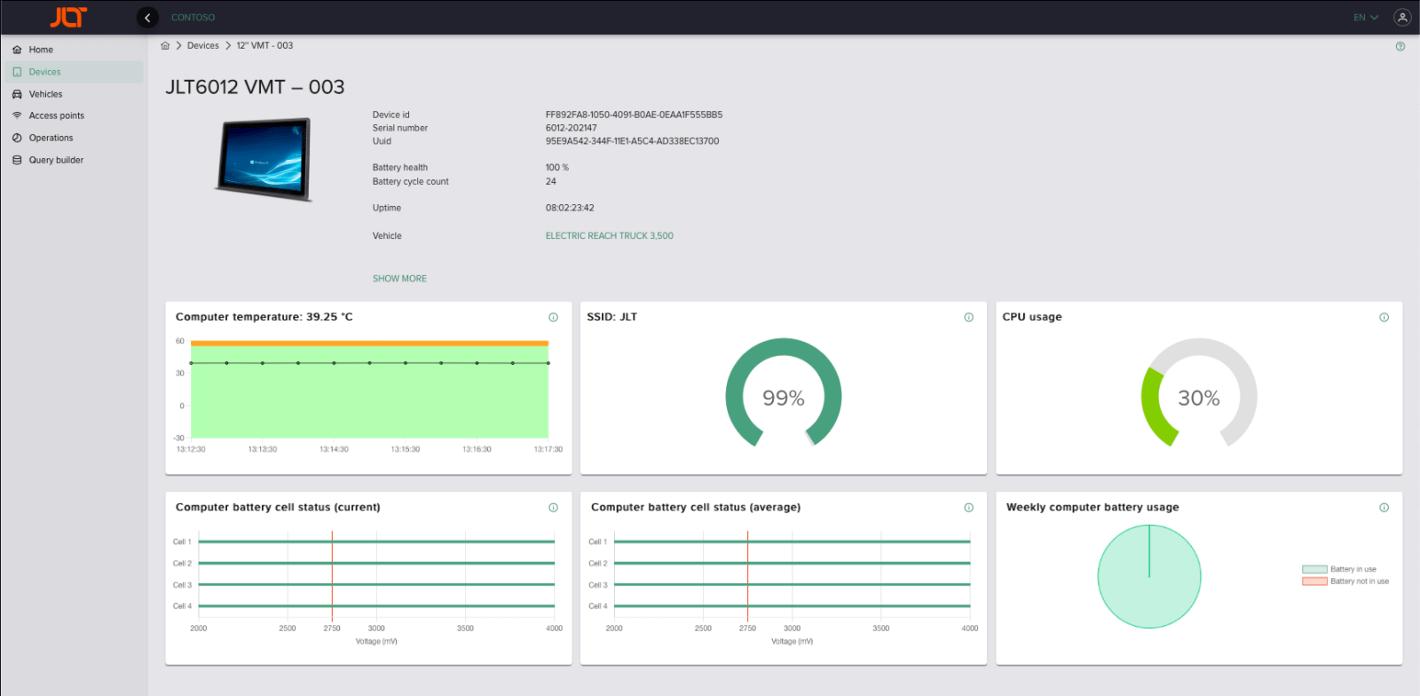Viewport: 1420px width, 696px height.
Task: Select the device id value FF892FA8
Action: coord(634,115)
